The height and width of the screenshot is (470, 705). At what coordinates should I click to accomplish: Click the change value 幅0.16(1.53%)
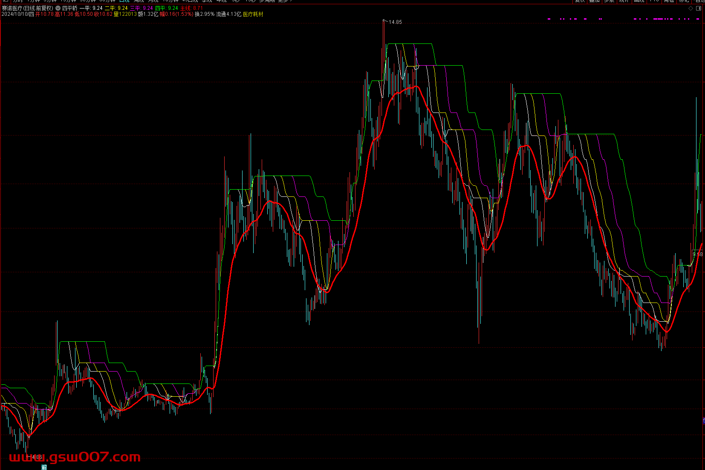176,14
